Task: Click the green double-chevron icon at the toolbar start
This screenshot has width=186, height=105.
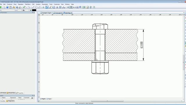Action: pyautogui.click(x=1, y=7)
